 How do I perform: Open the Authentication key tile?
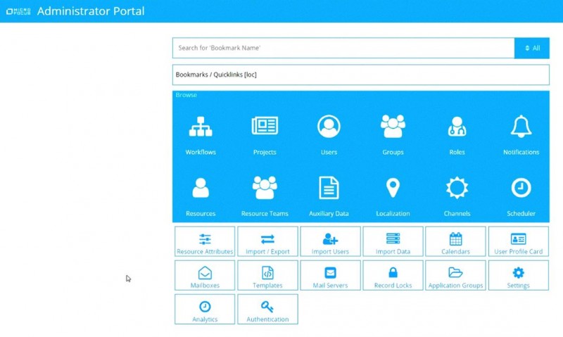coord(267,309)
